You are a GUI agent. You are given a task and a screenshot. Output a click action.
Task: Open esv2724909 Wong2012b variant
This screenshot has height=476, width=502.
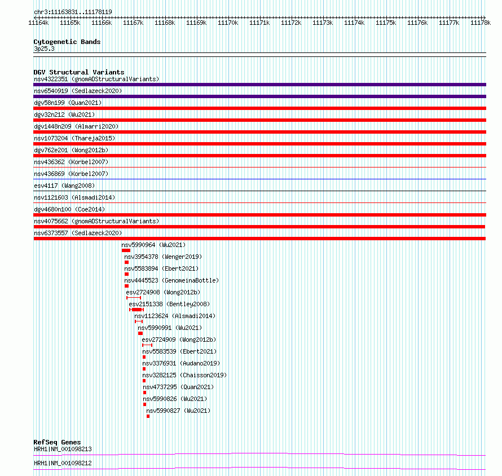[179, 340]
